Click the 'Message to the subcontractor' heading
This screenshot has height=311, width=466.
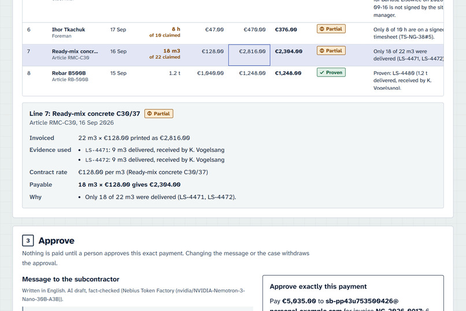pos(71,279)
